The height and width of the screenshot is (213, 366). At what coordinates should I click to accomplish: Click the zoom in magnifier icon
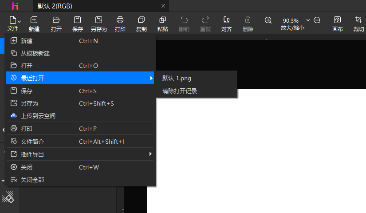(x=268, y=20)
